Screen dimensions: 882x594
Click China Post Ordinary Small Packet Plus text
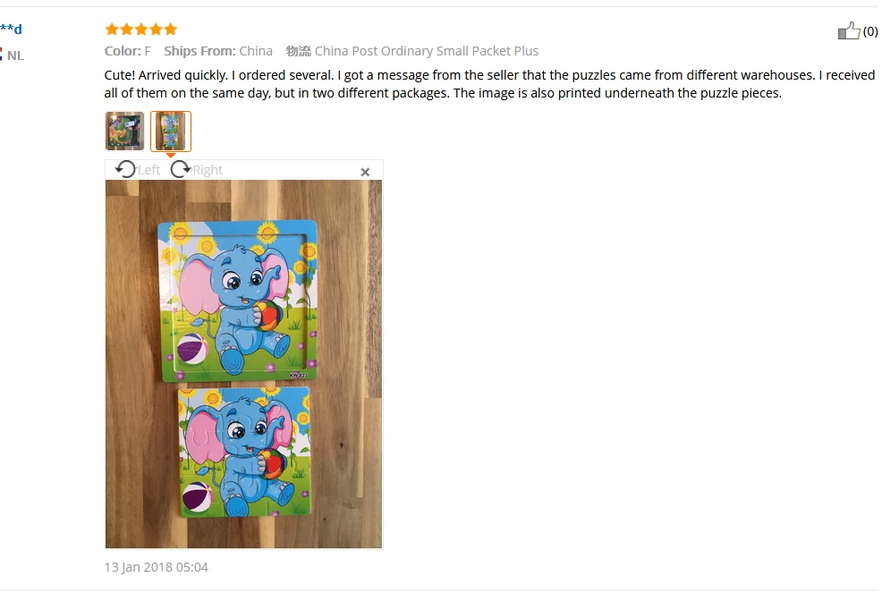pyautogui.click(x=427, y=51)
